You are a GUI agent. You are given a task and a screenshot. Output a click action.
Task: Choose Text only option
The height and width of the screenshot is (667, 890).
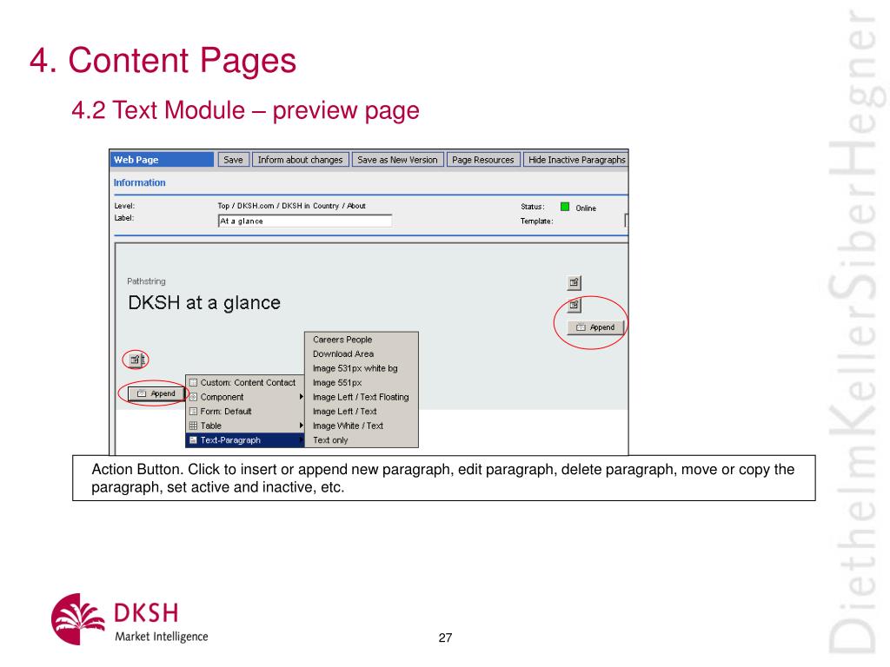362,440
